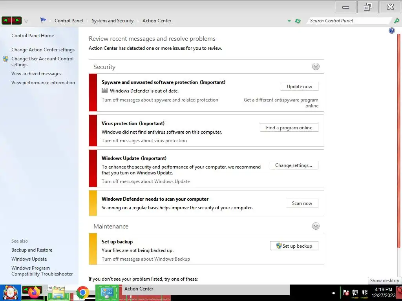402x301 pixels.
Task: Select Action Center in the breadcrumb
Action: [157, 21]
